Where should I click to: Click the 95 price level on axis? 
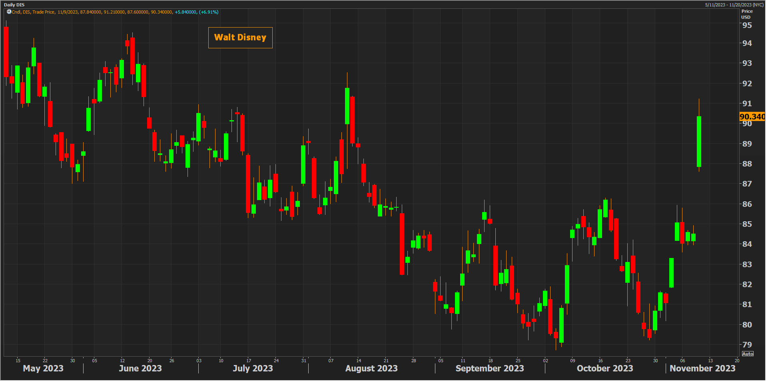tap(747, 25)
